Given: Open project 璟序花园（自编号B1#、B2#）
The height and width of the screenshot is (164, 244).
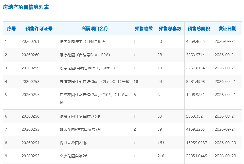Looking at the screenshot, I should coord(85,55).
